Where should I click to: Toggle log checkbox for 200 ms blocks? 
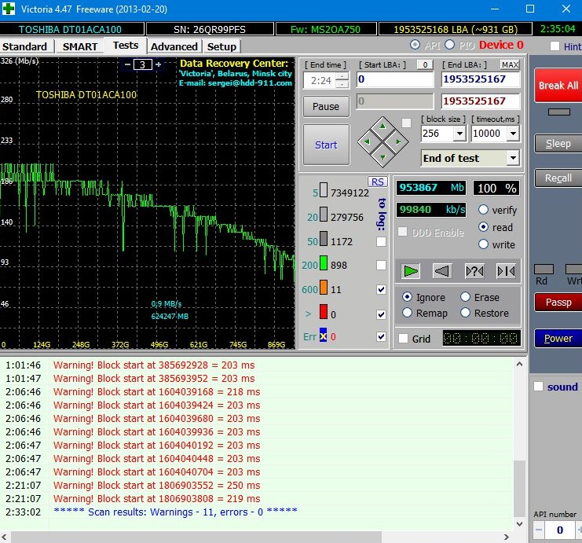(x=381, y=265)
